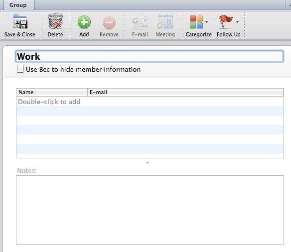Enable Use Bcc to hide member information
Viewport: 291px width, 252px height.
(x=20, y=69)
